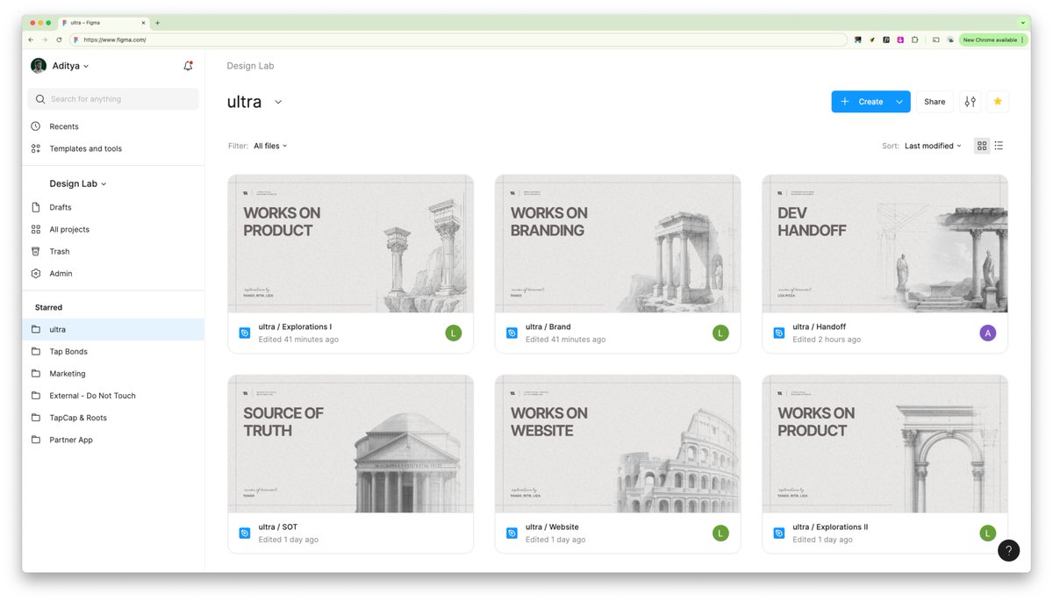Image resolution: width=1053 pixels, height=602 pixels.
Task: Click the purple A avatar on Handoff card
Action: 988,333
